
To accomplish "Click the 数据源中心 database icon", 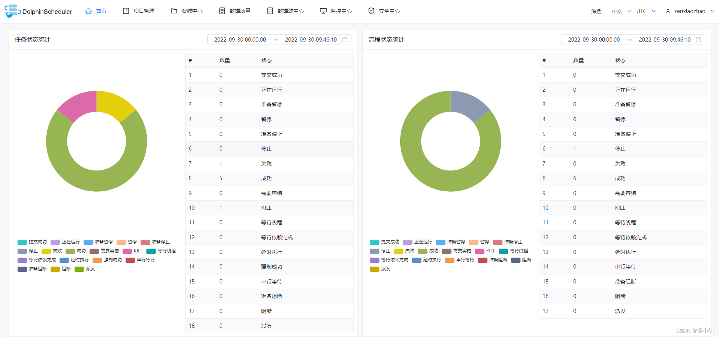I will tap(270, 11).
